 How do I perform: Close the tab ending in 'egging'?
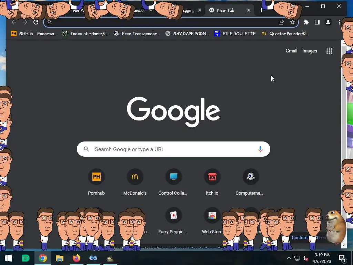200,10
